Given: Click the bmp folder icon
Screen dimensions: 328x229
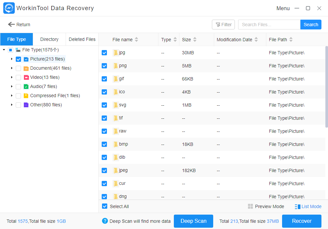Looking at the screenshot, I should click(116, 144).
